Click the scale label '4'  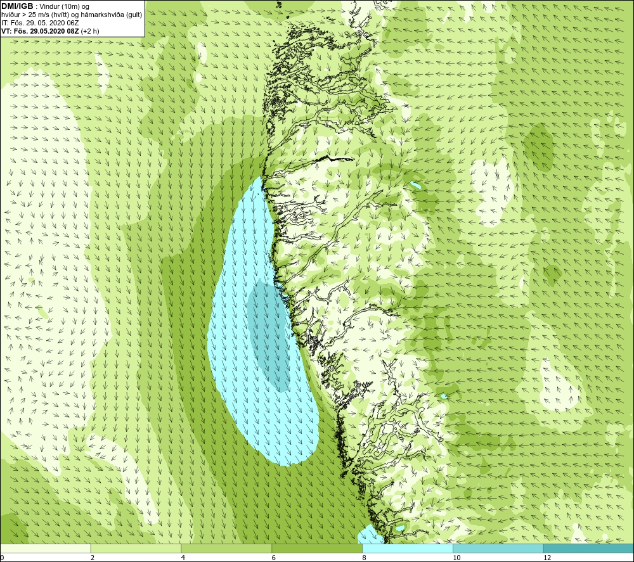tap(183, 558)
